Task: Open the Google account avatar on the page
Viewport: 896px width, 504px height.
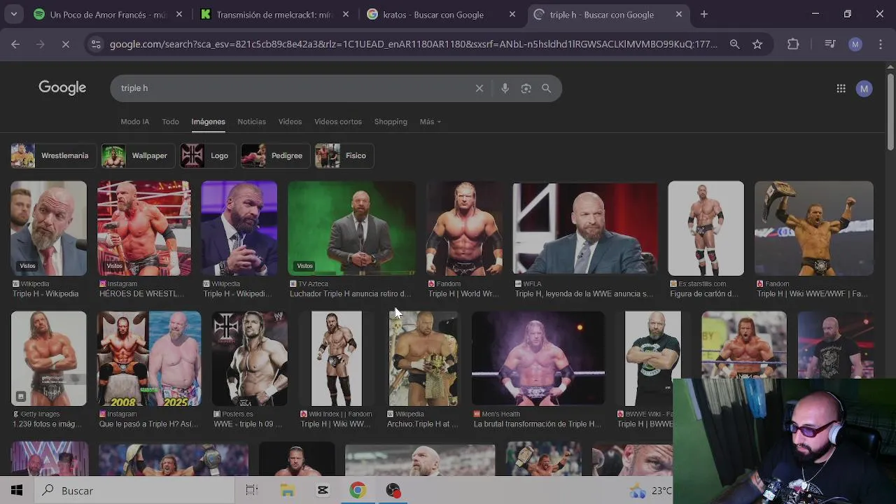Action: pos(864,88)
